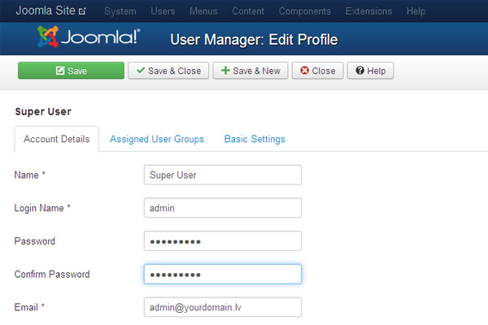Screen dimensions: 488x325
Task: Open the System menu
Action: (120, 11)
